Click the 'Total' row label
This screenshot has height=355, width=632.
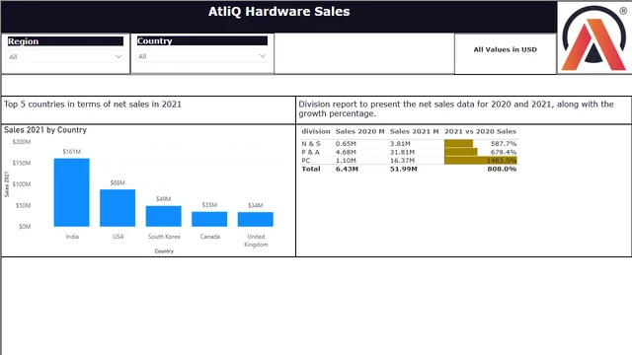pos(311,169)
